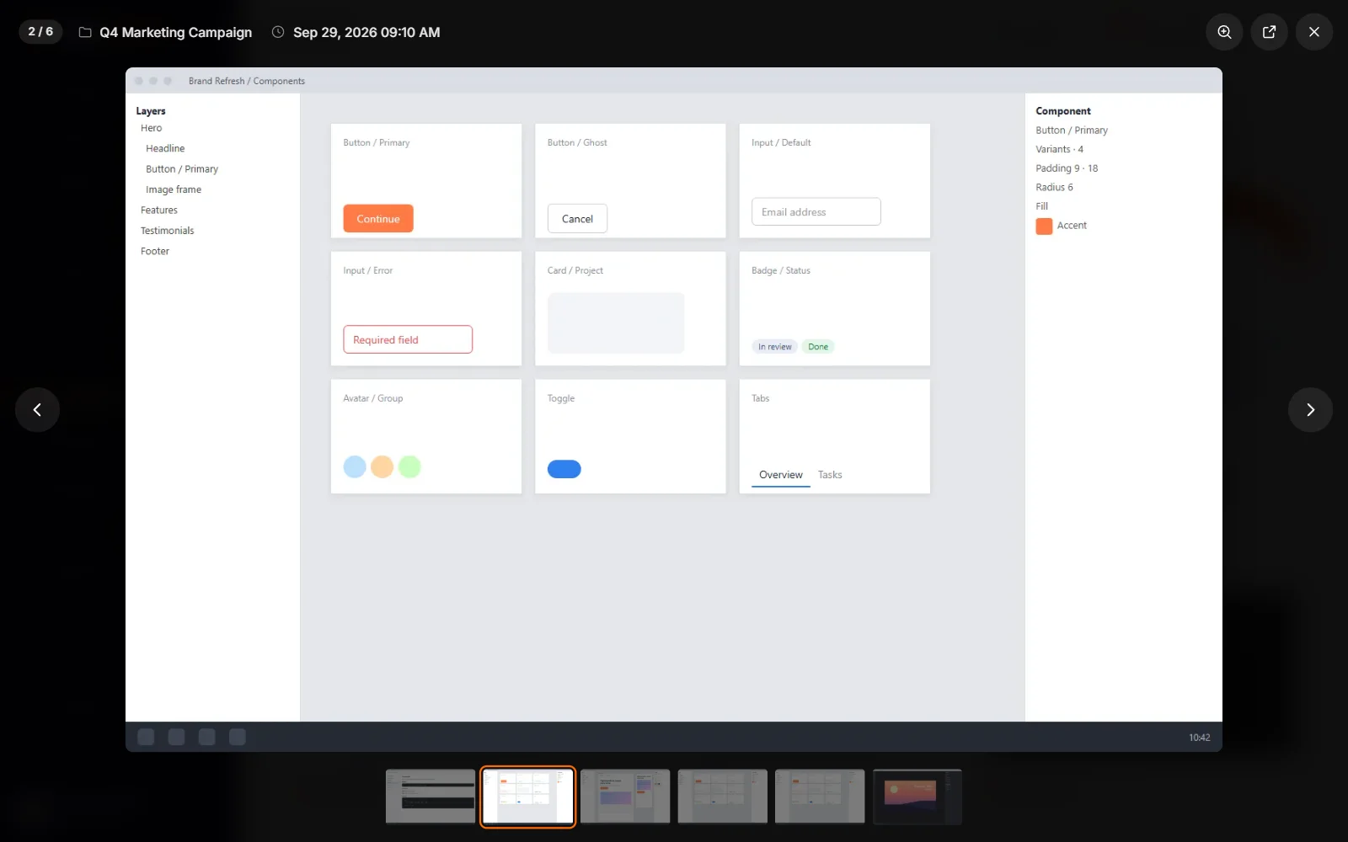1348x842 pixels.
Task: Click the Required field error input
Action: (408, 339)
